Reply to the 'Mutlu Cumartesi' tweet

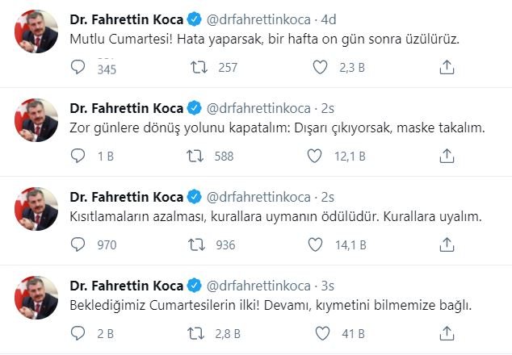78,69
